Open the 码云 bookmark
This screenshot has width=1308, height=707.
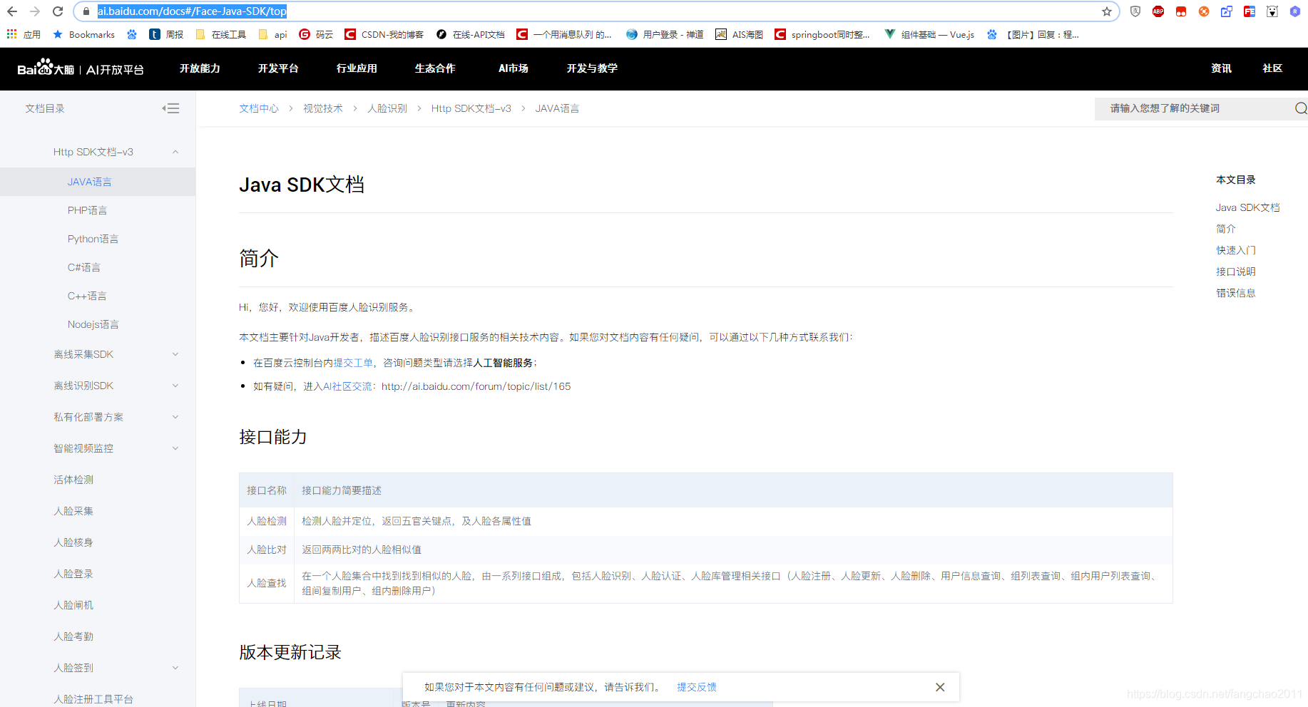click(x=316, y=33)
